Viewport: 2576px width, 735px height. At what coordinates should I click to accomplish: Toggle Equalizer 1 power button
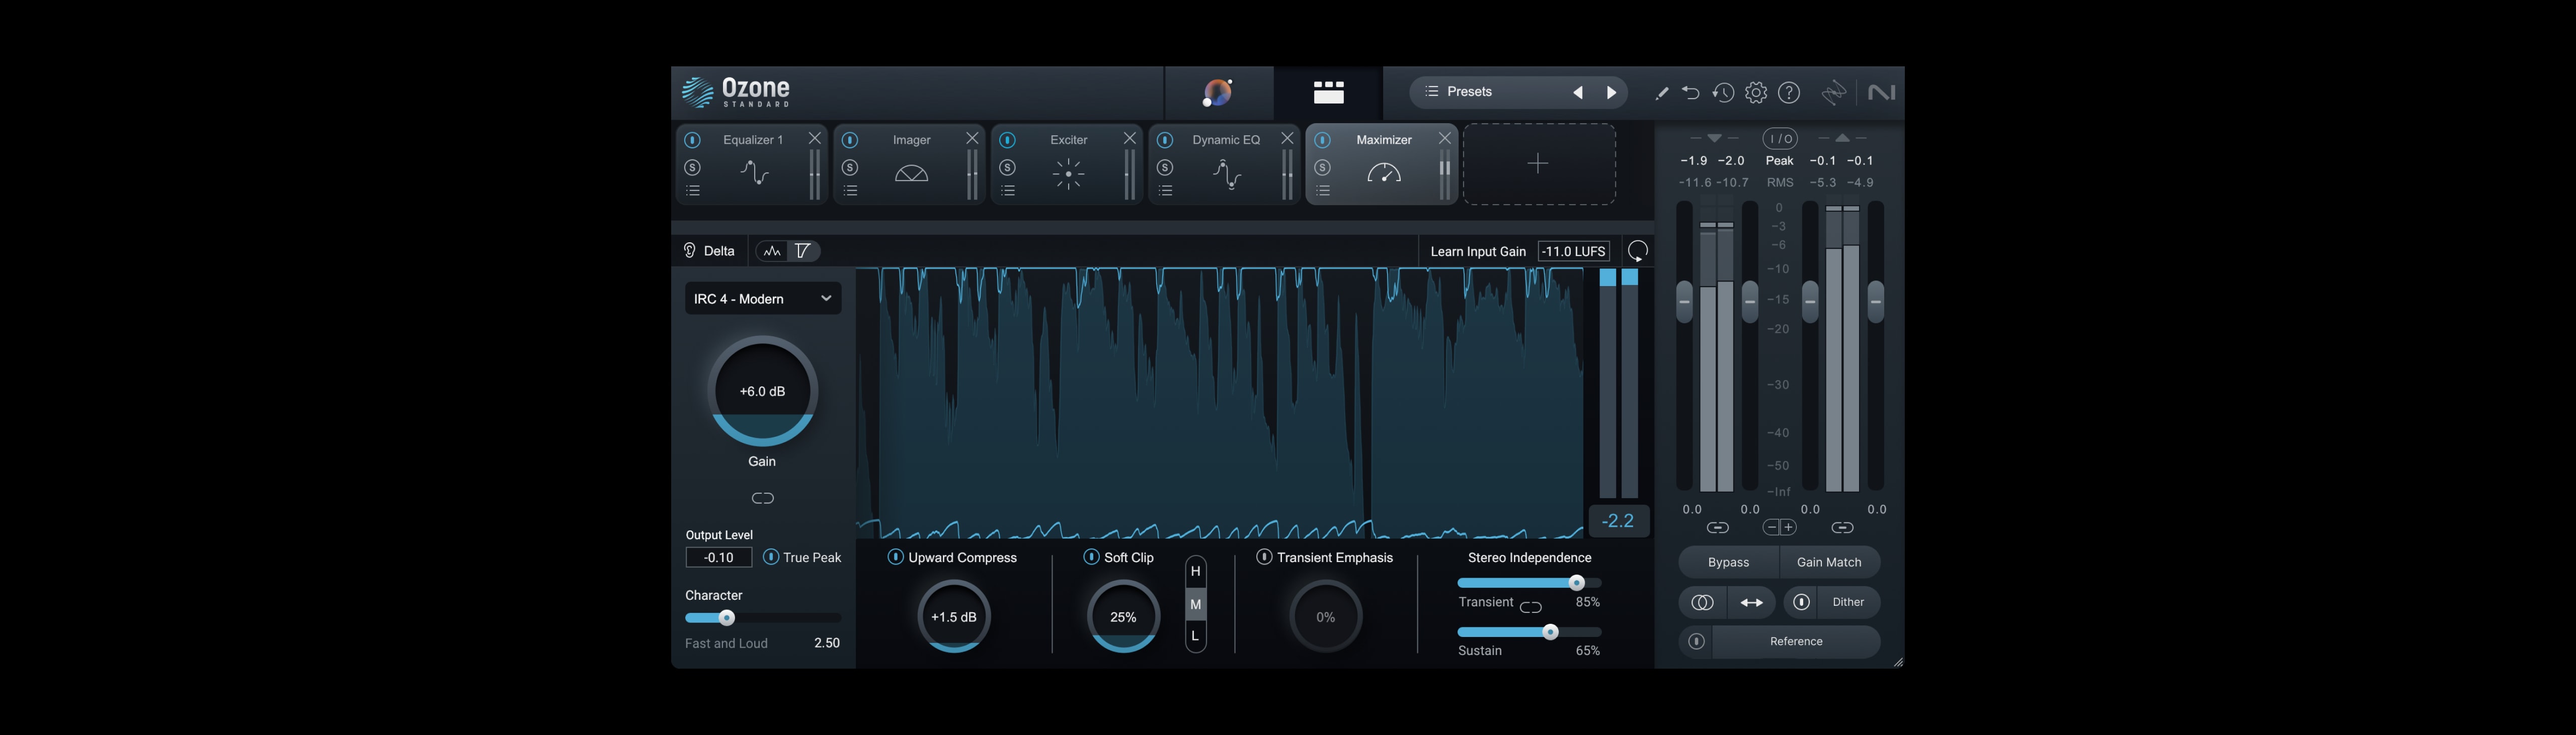point(692,140)
